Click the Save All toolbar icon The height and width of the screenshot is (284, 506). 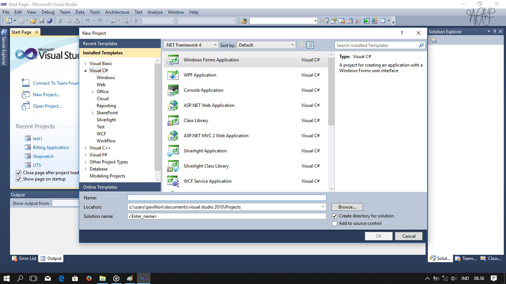click(50, 21)
